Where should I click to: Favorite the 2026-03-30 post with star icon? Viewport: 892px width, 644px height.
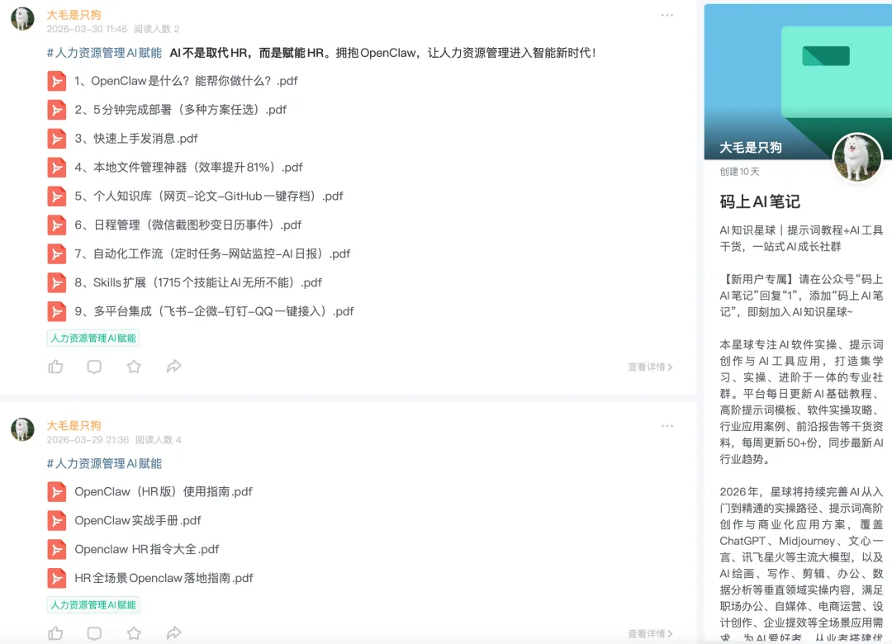pos(134,367)
